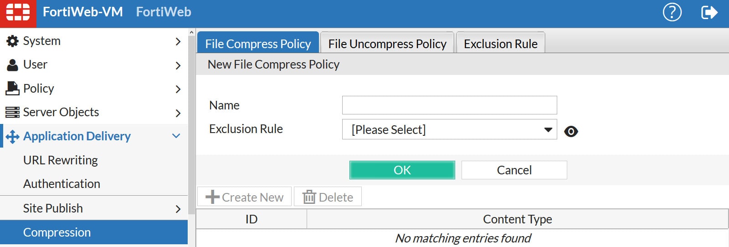Screen dimensions: 729x247
Task: Click the Fortinet logo icon
Action: tap(18, 12)
